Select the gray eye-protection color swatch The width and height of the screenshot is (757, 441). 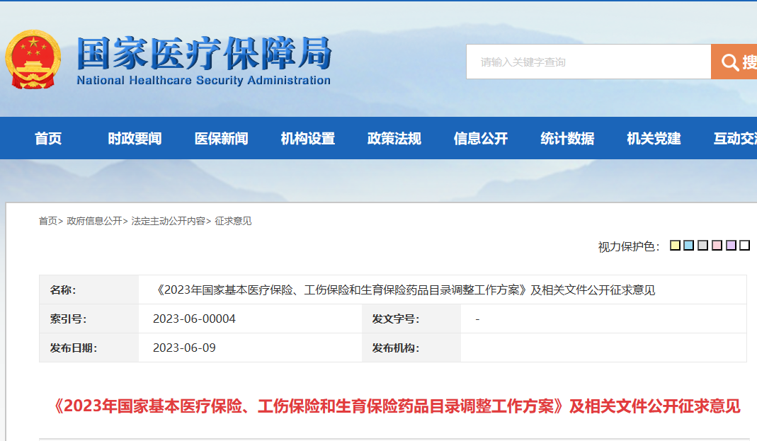(x=703, y=245)
